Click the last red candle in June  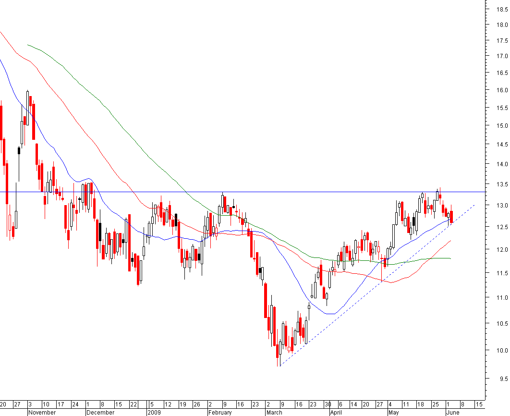point(451,216)
